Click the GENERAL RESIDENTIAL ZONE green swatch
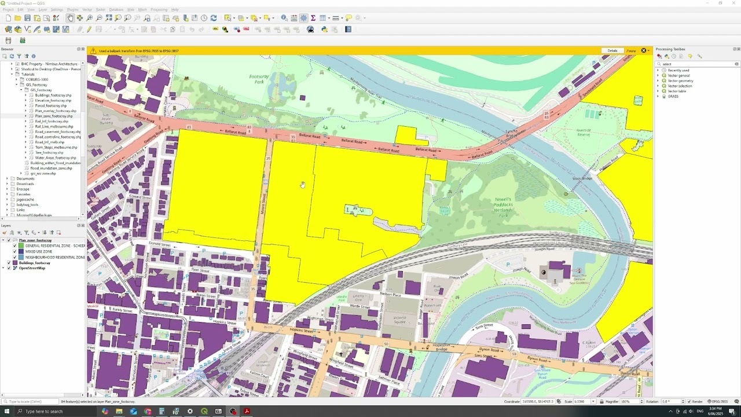 tap(21, 246)
